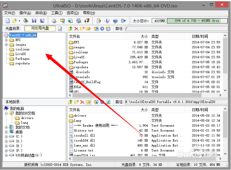231x170 pixels.
Task: Expand the (C:) drive node
Action: click(6, 136)
